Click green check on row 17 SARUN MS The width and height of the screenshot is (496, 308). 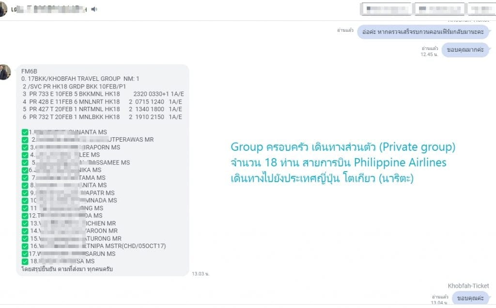click(25, 254)
